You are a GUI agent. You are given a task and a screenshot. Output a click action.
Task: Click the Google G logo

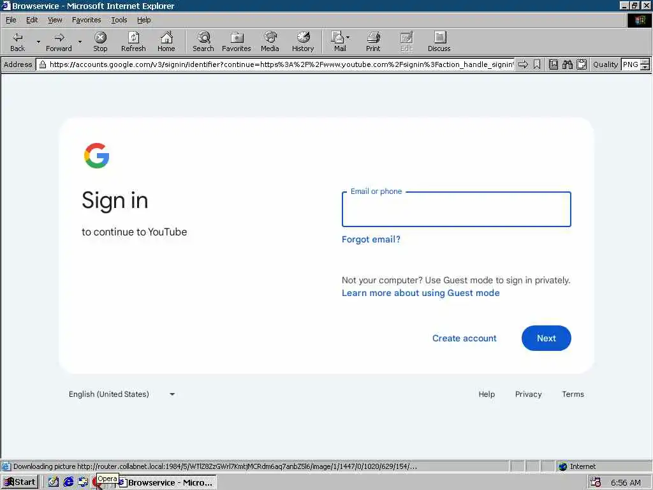click(97, 156)
